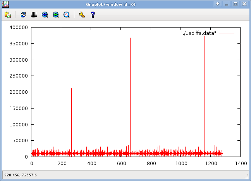Image resolution: width=251 pixels, height=181 pixels.
Task: Close the Gnuplot window
Action: click(x=244, y=4)
